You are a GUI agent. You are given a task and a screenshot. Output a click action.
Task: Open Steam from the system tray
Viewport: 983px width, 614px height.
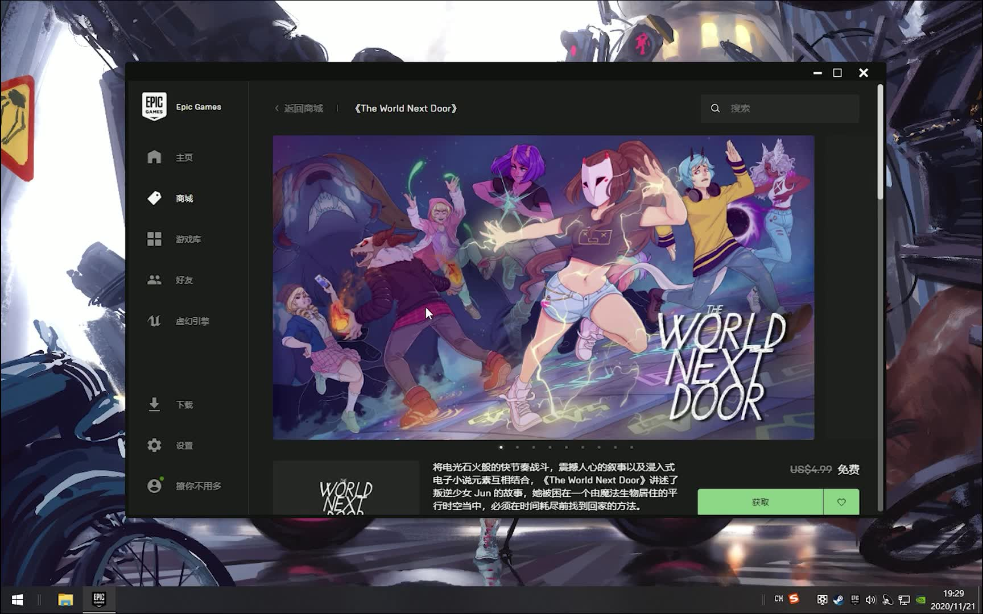pos(839,599)
